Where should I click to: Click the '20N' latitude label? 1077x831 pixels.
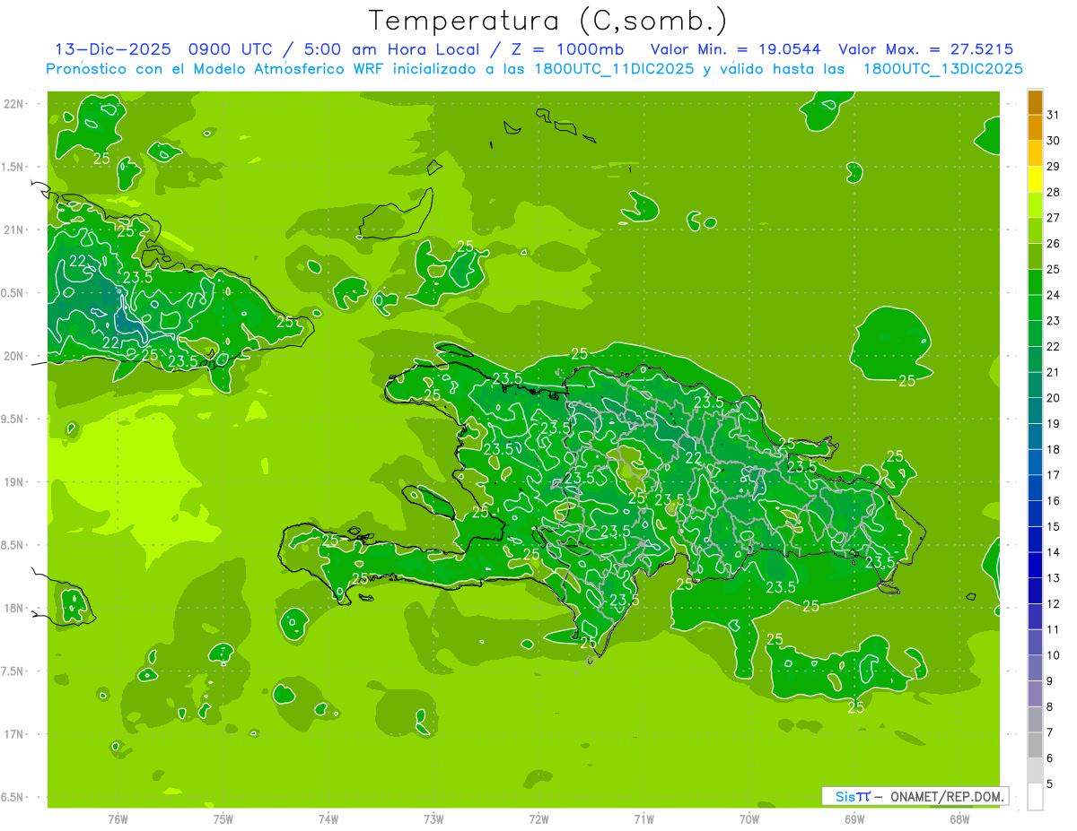coord(13,356)
